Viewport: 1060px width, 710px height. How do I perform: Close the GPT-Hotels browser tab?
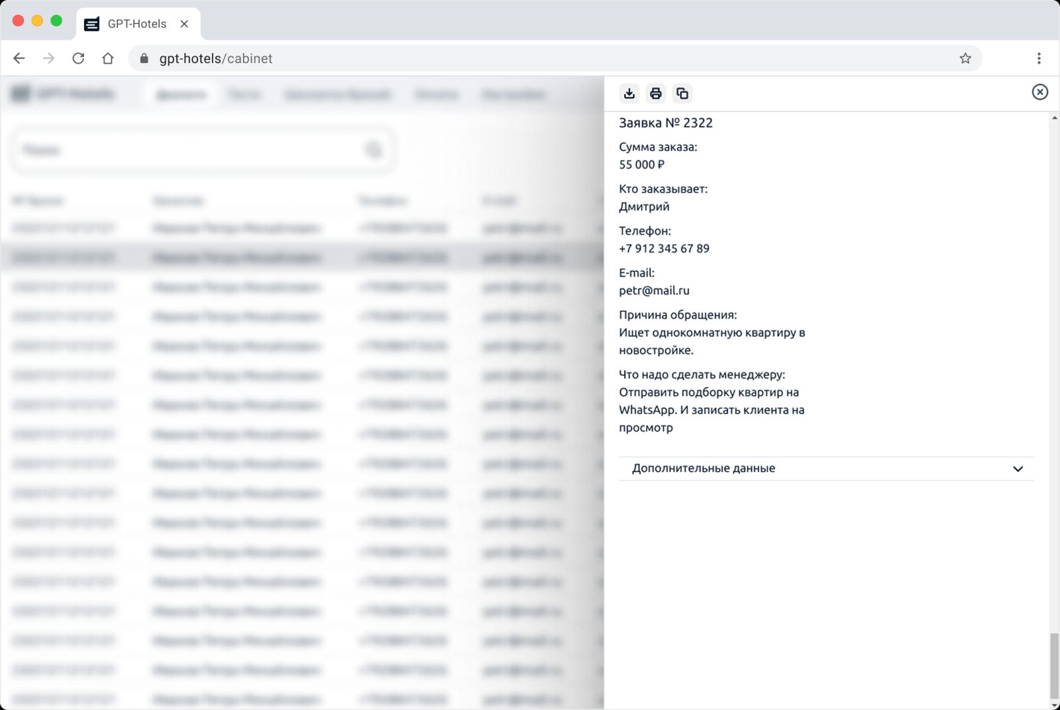click(x=184, y=24)
